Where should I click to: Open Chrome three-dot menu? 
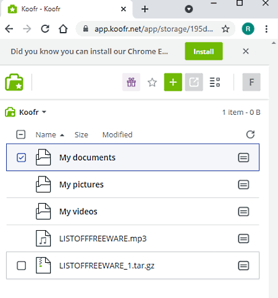tap(266, 29)
